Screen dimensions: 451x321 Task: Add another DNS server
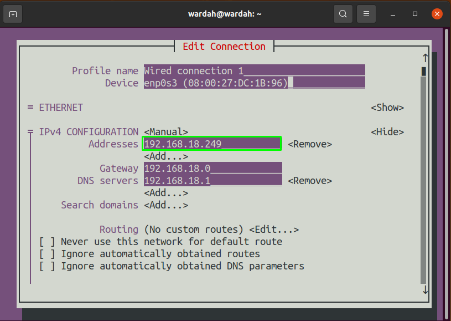pos(166,193)
